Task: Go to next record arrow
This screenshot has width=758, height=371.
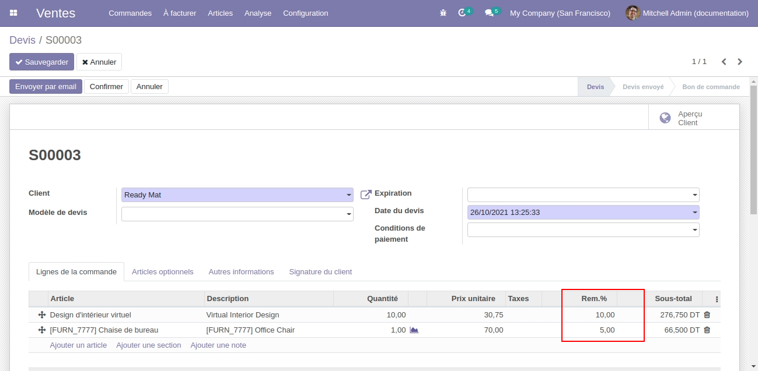Action: click(x=740, y=62)
